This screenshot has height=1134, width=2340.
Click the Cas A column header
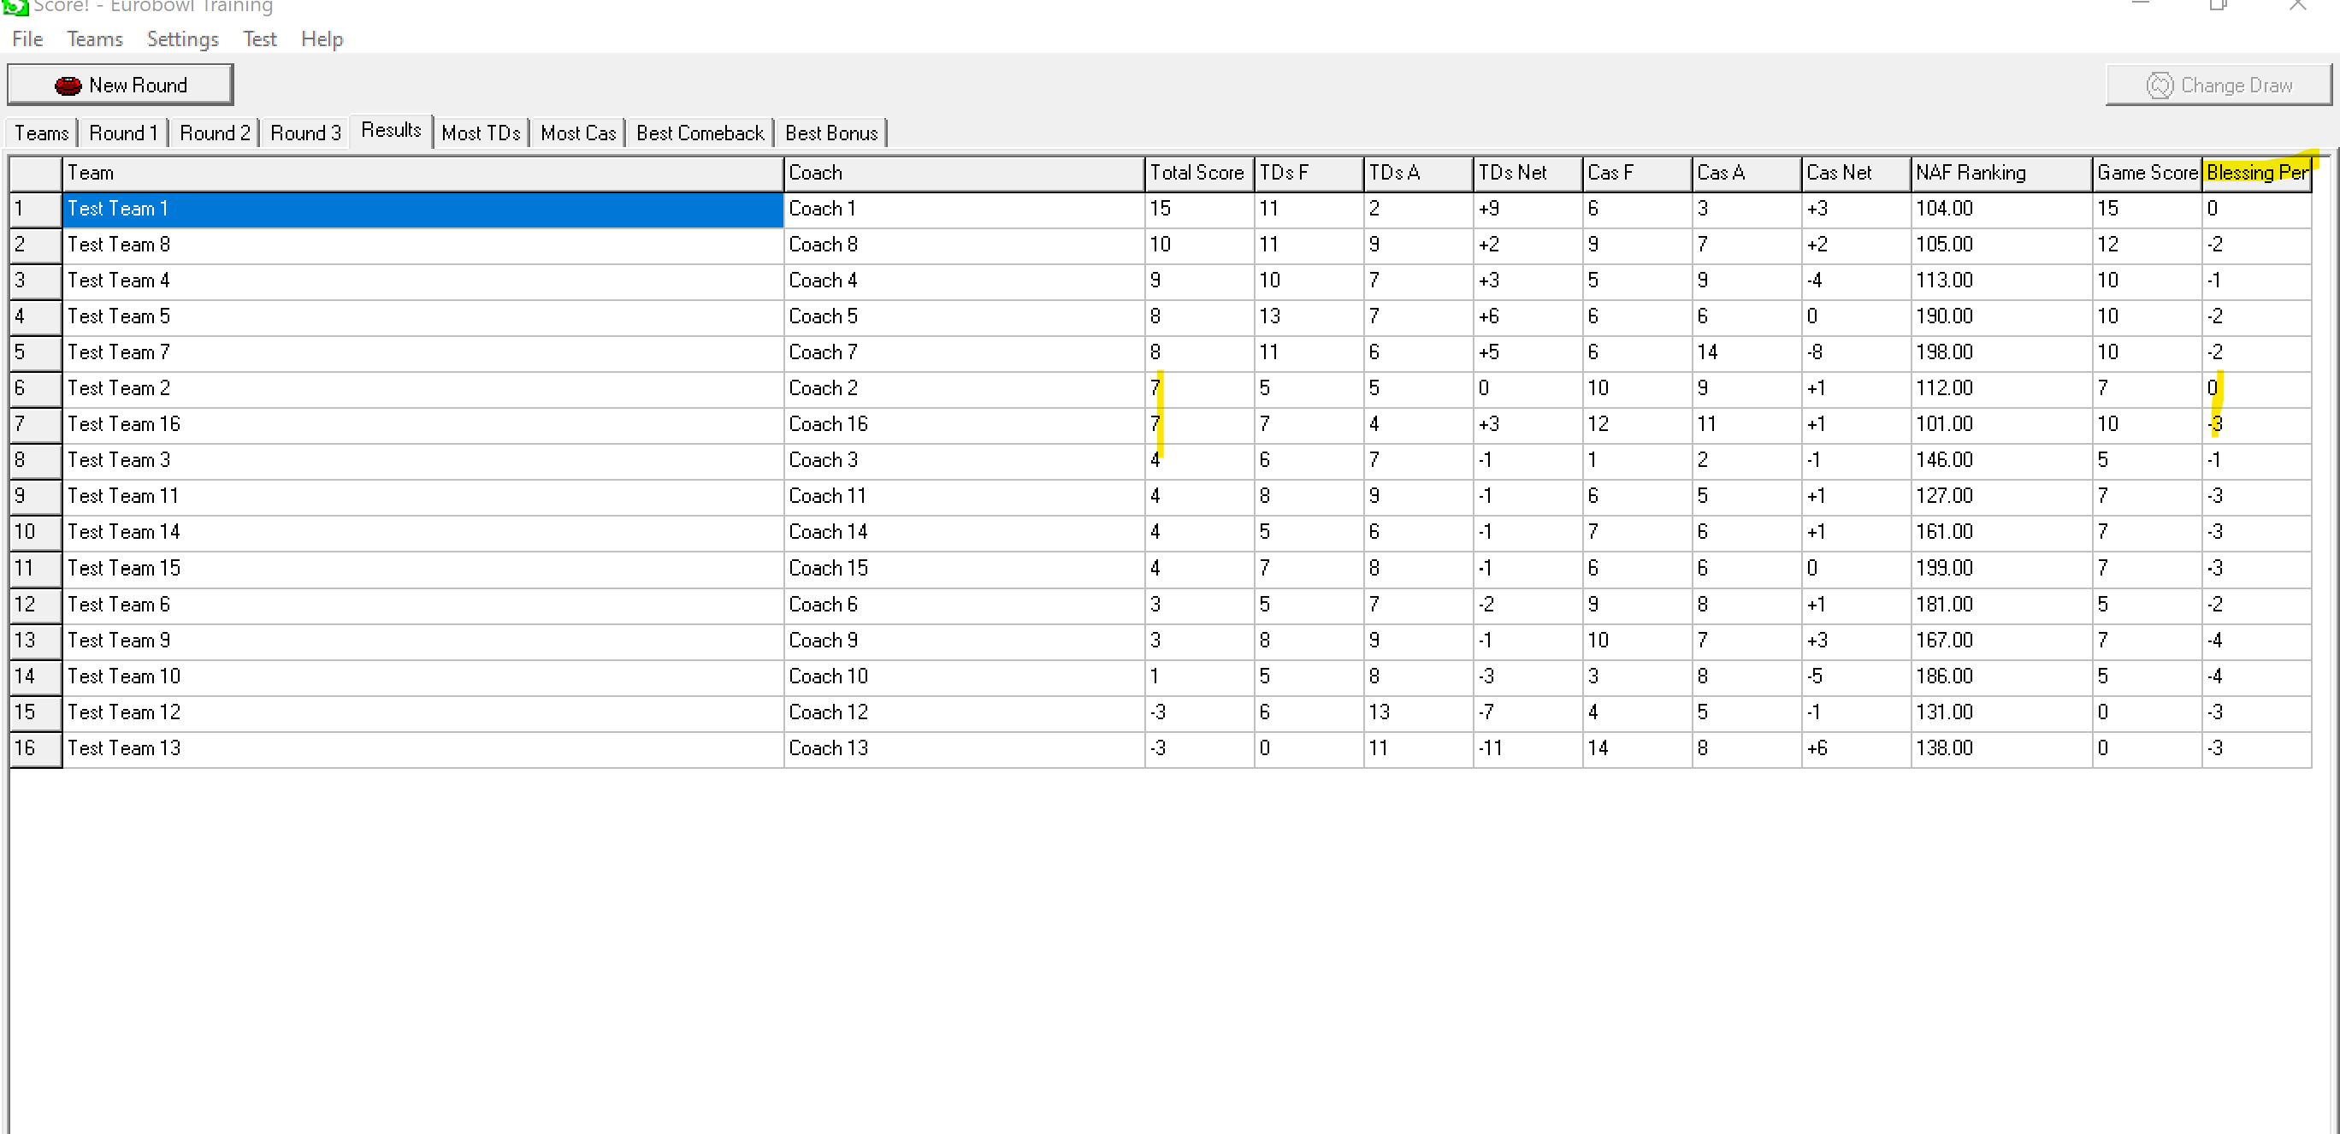(1746, 173)
